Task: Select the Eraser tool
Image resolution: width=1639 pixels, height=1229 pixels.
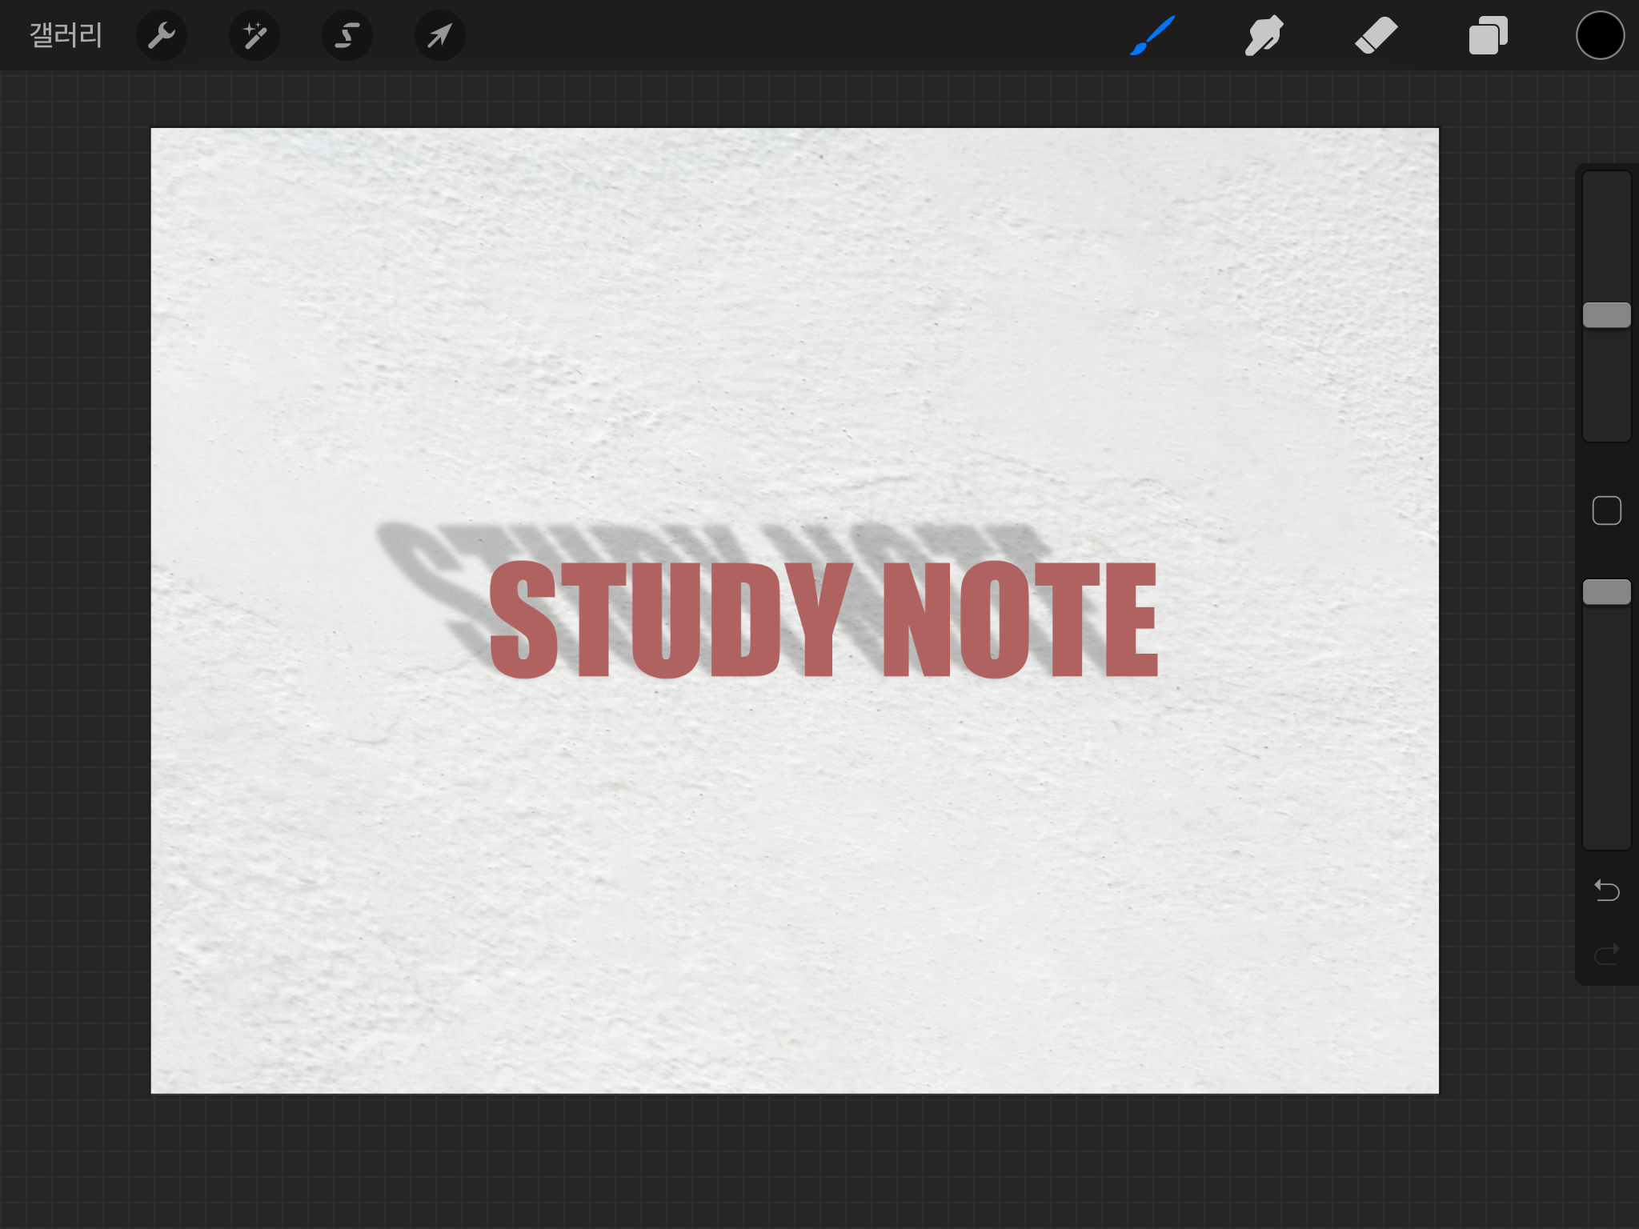Action: point(1376,35)
